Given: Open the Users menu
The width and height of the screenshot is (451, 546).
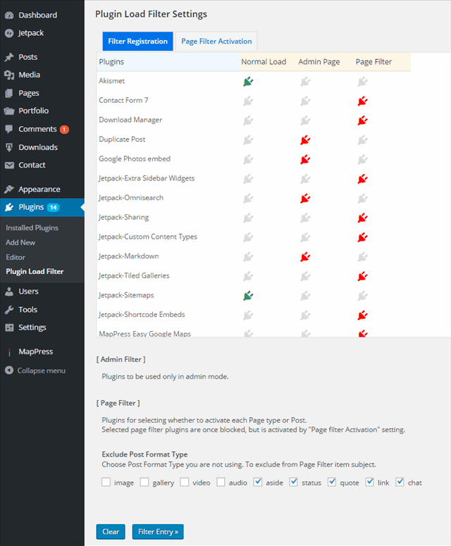Looking at the screenshot, I should coord(42,292).
